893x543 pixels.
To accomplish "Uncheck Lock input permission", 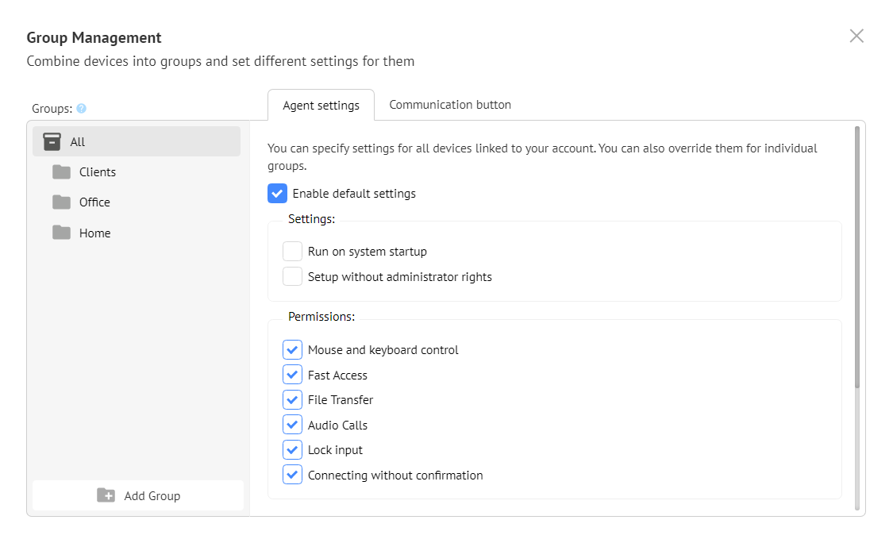I will click(292, 450).
